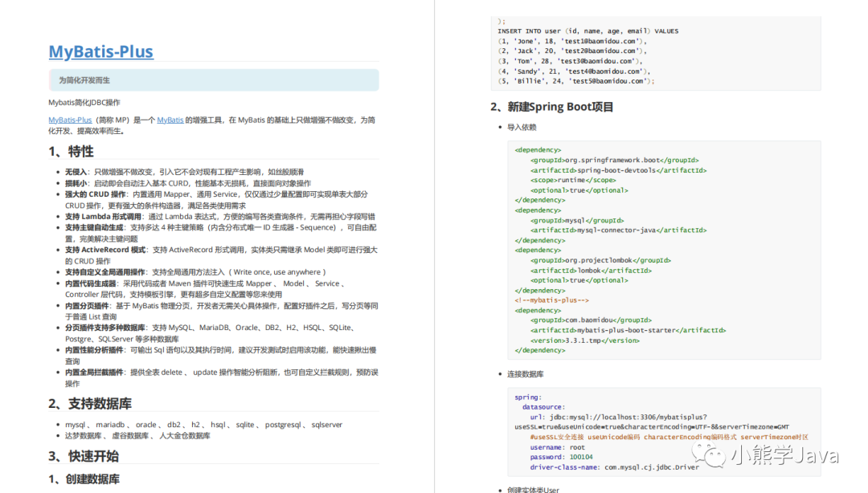Click the '3、快速开始' heading

84,457
